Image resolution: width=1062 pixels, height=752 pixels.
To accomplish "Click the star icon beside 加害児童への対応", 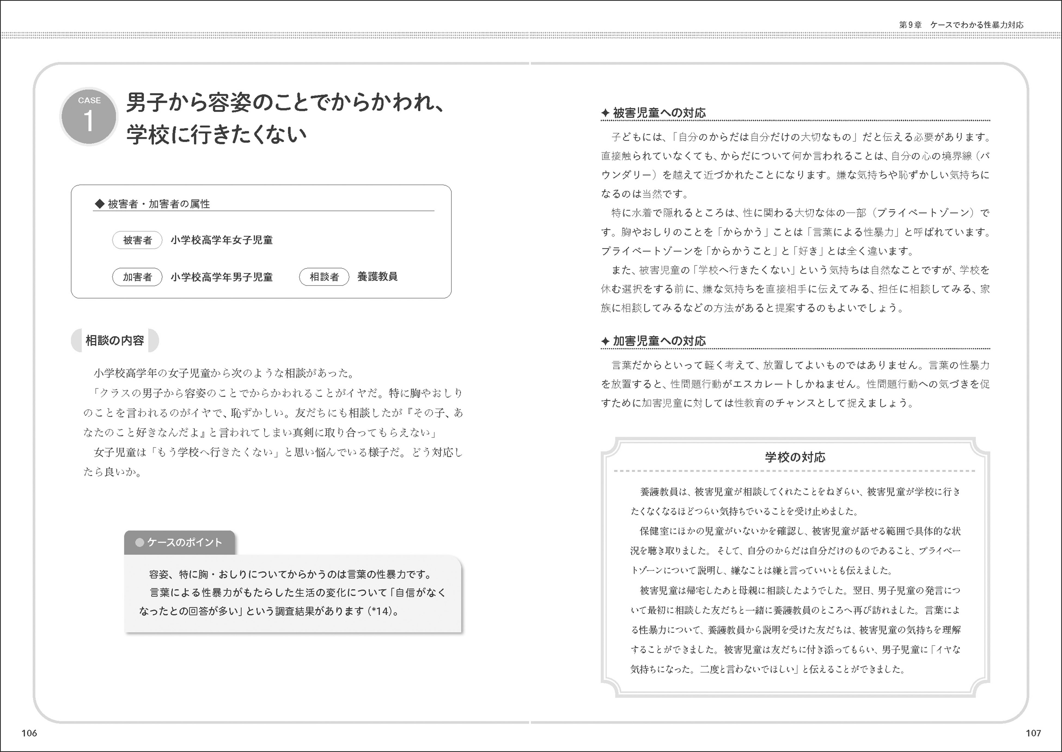I will point(605,341).
